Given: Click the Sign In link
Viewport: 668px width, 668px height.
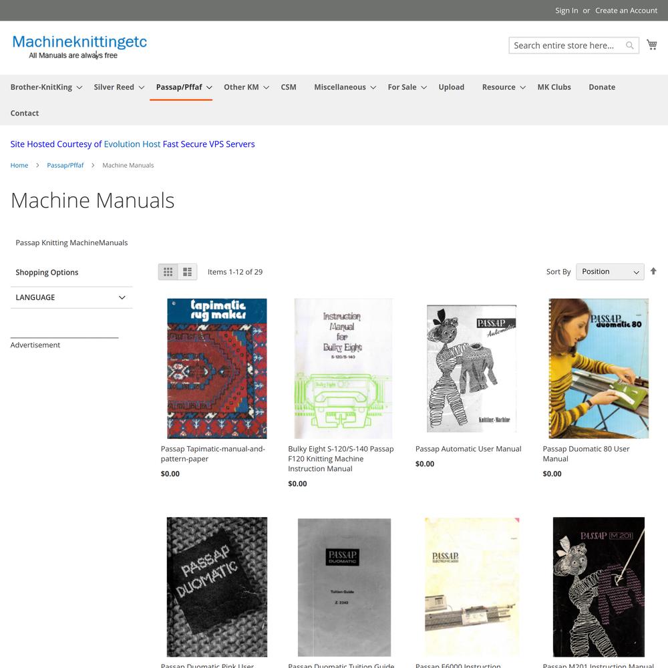Looking at the screenshot, I should (566, 10).
